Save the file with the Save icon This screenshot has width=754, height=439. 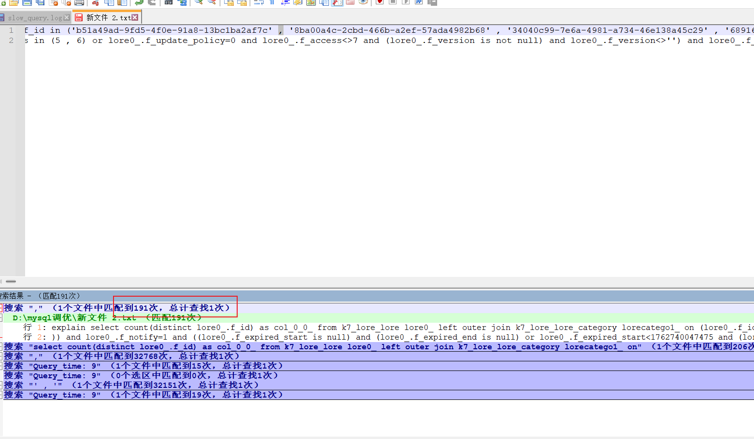click(x=27, y=2)
